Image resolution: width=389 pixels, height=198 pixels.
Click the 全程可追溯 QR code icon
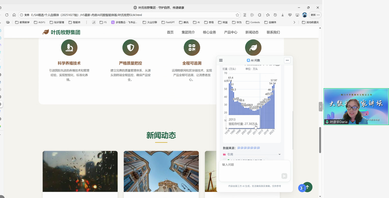(192, 47)
